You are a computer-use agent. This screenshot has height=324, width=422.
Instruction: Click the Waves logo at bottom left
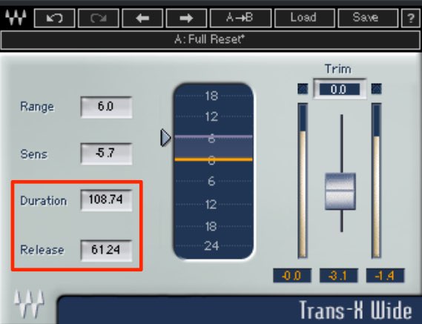coord(29,303)
